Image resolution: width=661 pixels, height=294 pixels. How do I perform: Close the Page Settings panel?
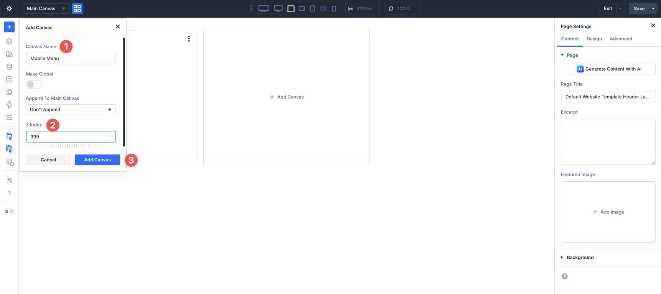[x=653, y=25]
